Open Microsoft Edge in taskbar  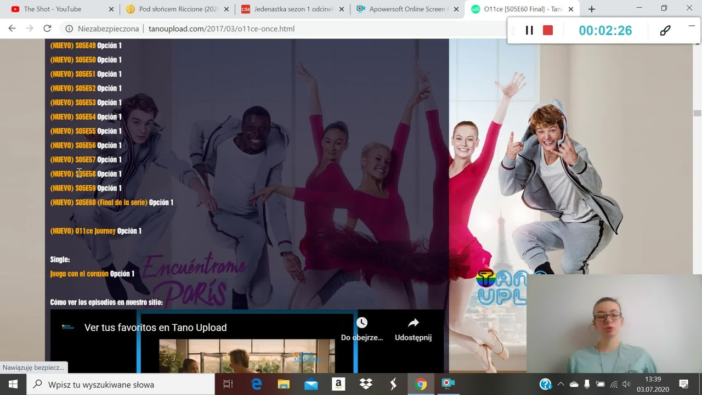[x=257, y=384]
